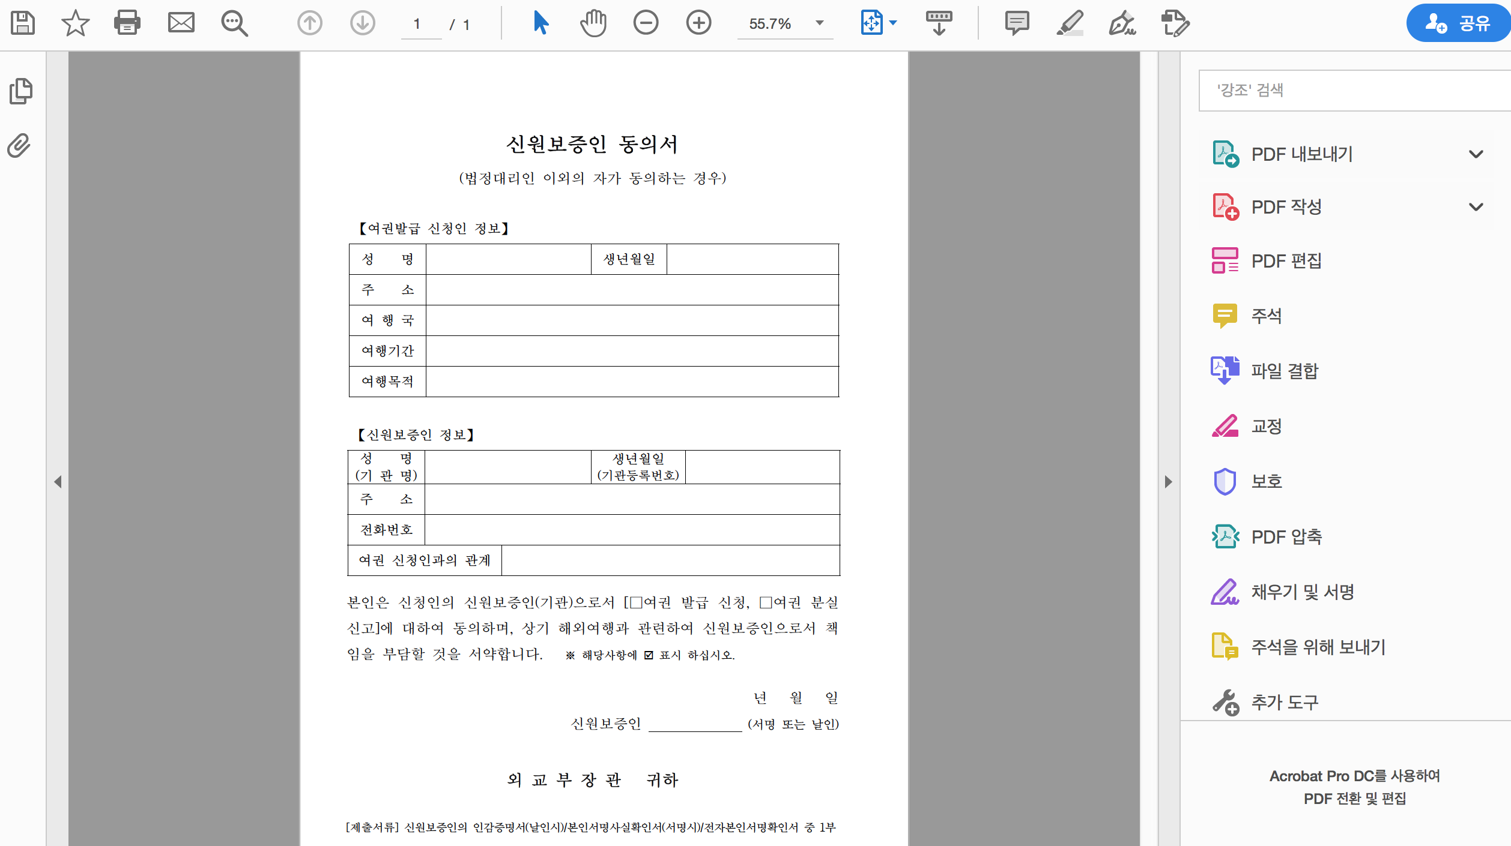Select the hand pan tool
Image resolution: width=1511 pixels, height=846 pixels.
click(593, 23)
